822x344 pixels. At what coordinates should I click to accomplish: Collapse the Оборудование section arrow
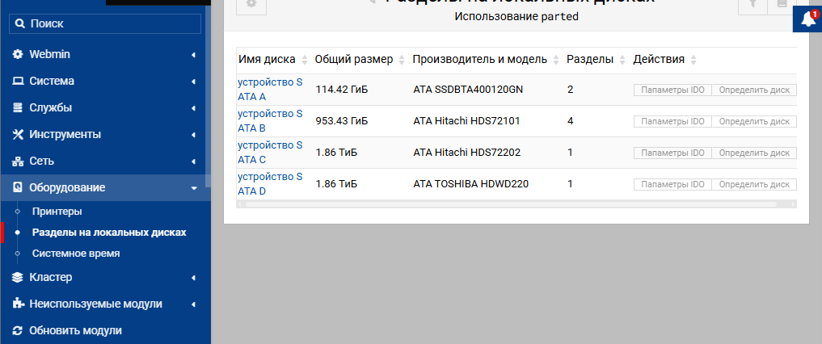(x=193, y=188)
